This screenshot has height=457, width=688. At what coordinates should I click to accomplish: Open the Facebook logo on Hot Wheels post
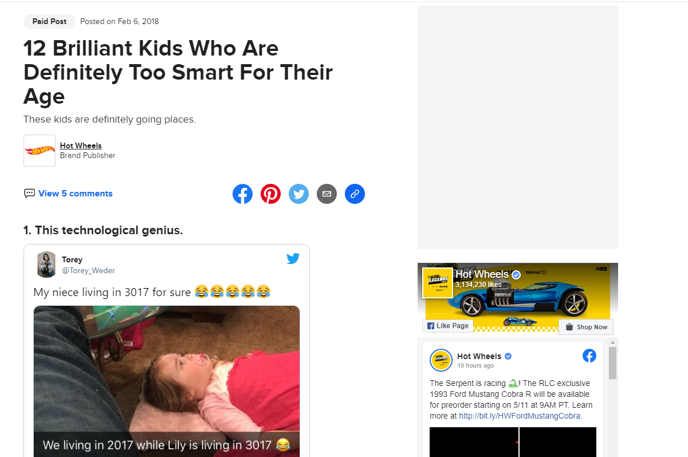(x=589, y=356)
